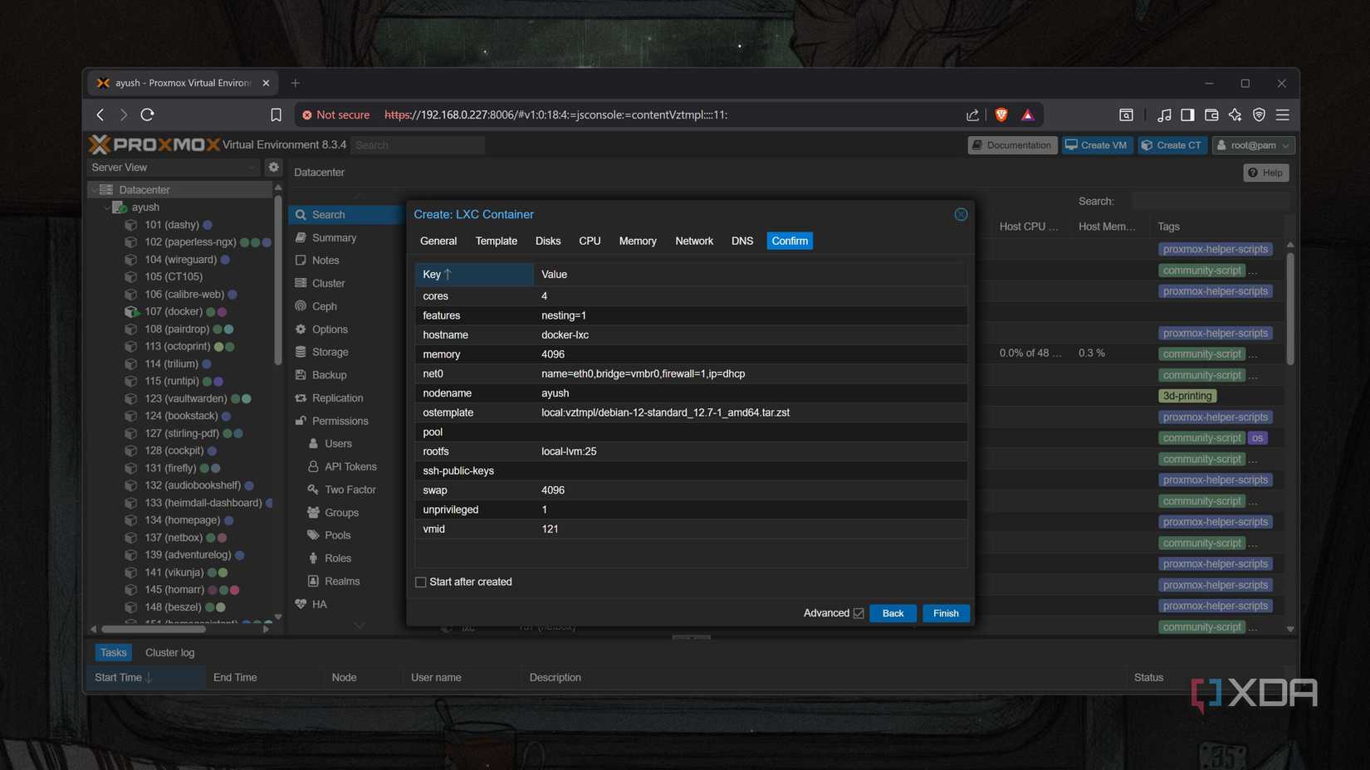Open the Backup panel
This screenshot has width=1370, height=770.
(328, 374)
